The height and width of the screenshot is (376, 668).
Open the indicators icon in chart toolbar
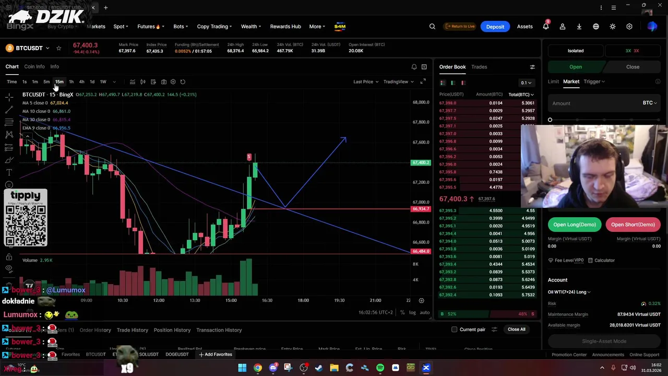pyautogui.click(x=133, y=81)
